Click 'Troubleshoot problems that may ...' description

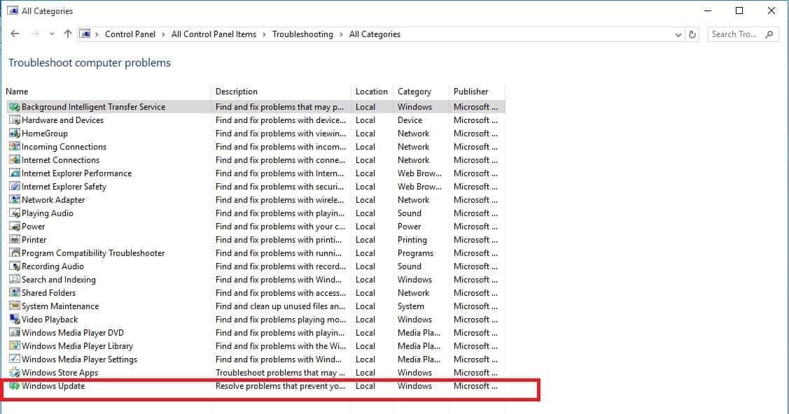click(280, 373)
